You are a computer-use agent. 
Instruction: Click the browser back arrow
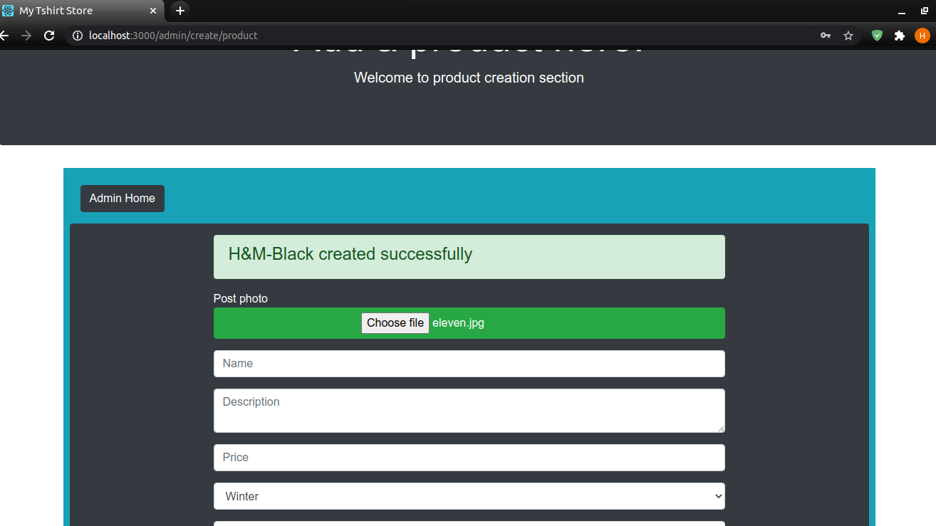[x=4, y=36]
